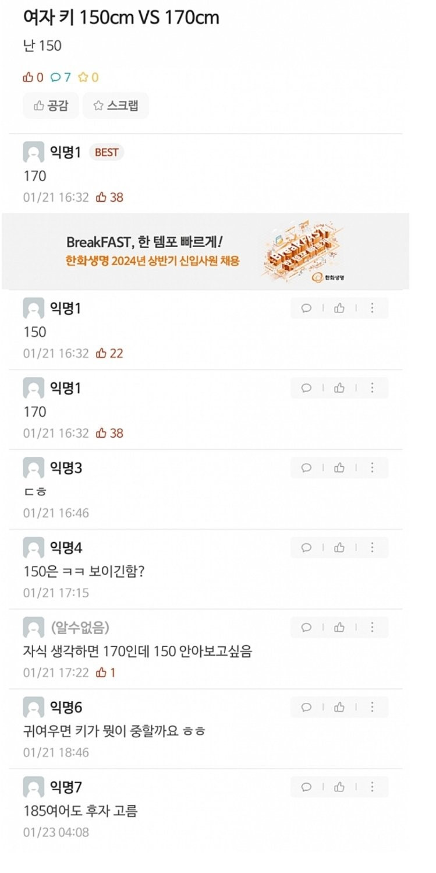Screen dimensions: 436x873
Task: Reply to 익명1's comment saying 150
Action: (306, 308)
